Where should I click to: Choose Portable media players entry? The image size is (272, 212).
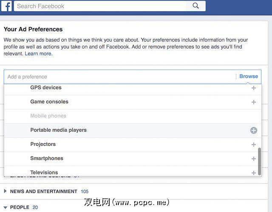(58, 130)
